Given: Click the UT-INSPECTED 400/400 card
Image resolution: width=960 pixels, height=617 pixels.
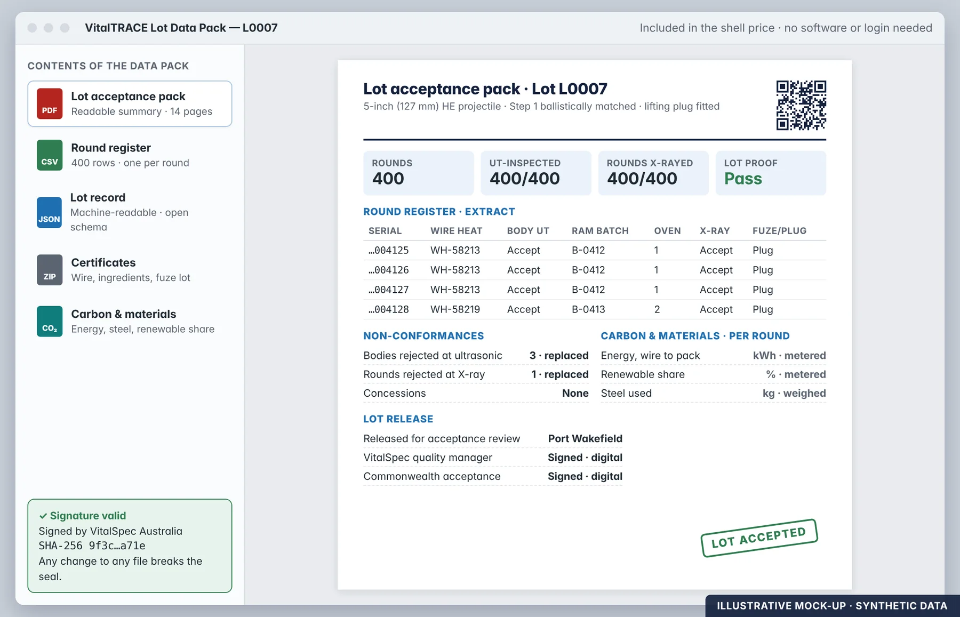Looking at the screenshot, I should (536, 173).
